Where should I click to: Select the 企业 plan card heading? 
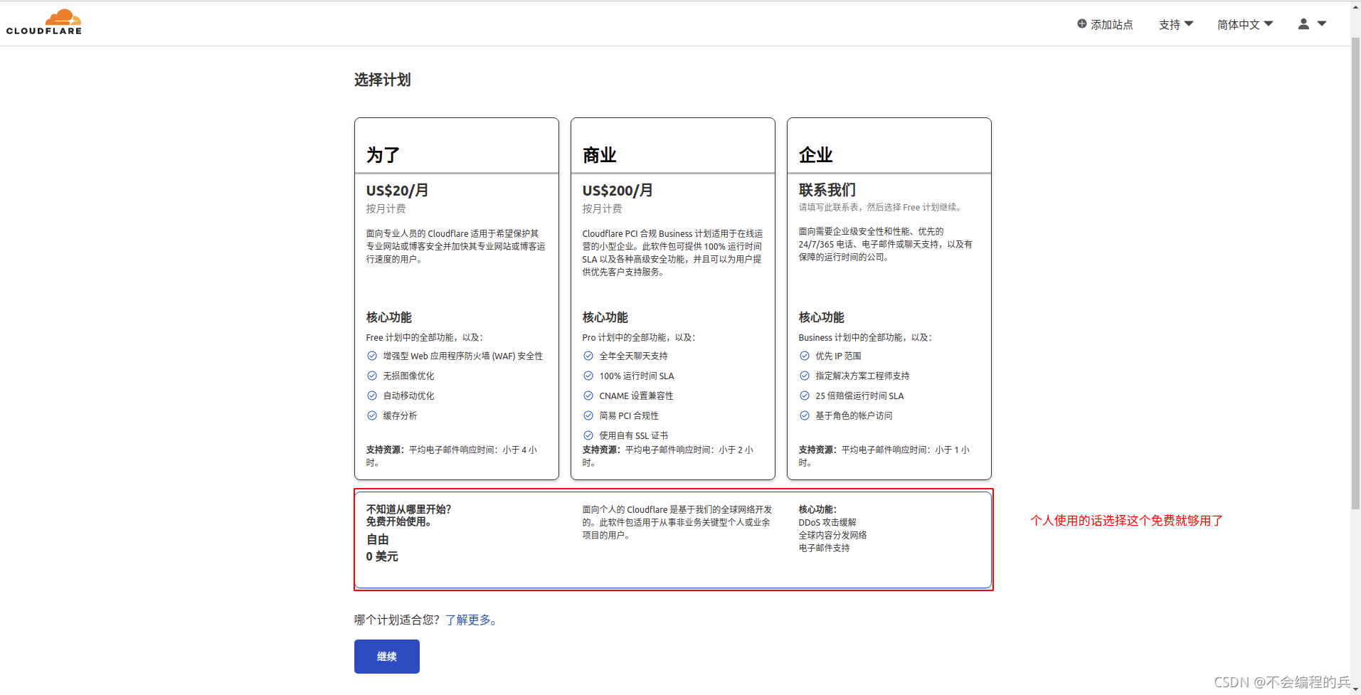click(x=815, y=154)
